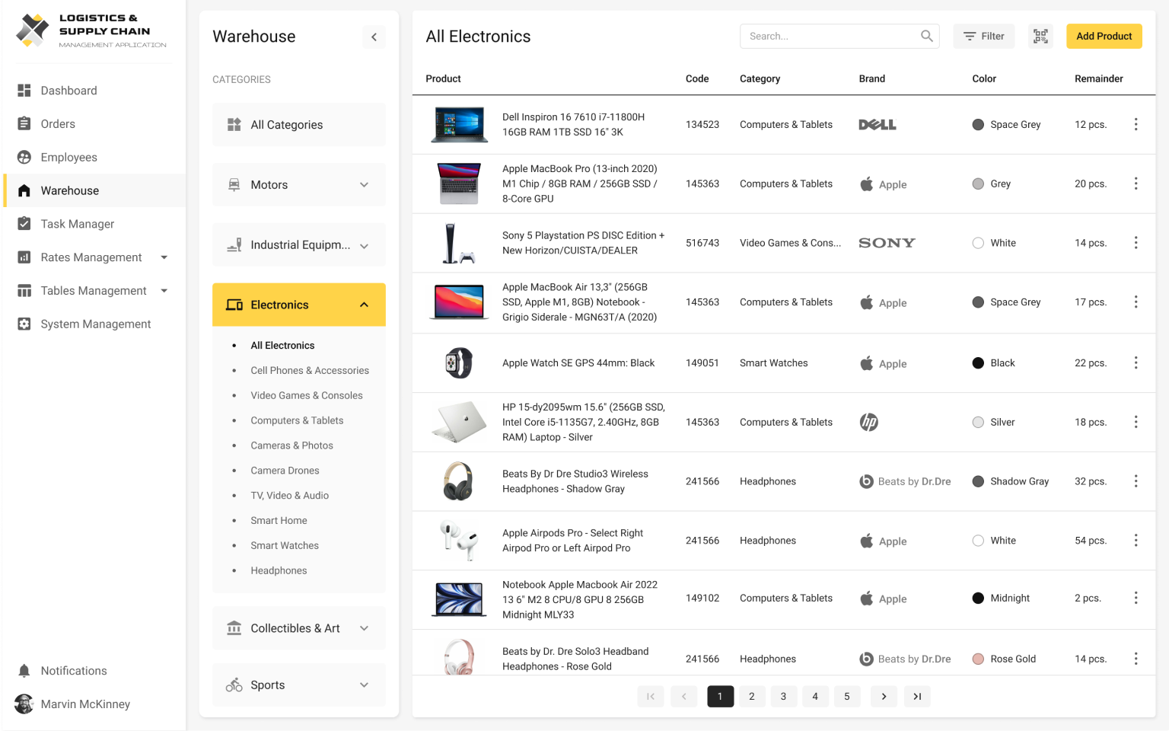Select Smart Home subcategory
The width and height of the screenshot is (1169, 731).
point(279,521)
